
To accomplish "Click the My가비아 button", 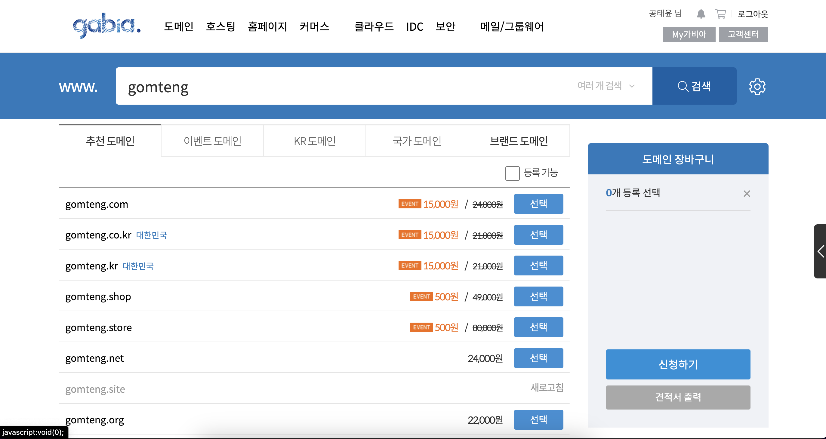I will coord(689,34).
